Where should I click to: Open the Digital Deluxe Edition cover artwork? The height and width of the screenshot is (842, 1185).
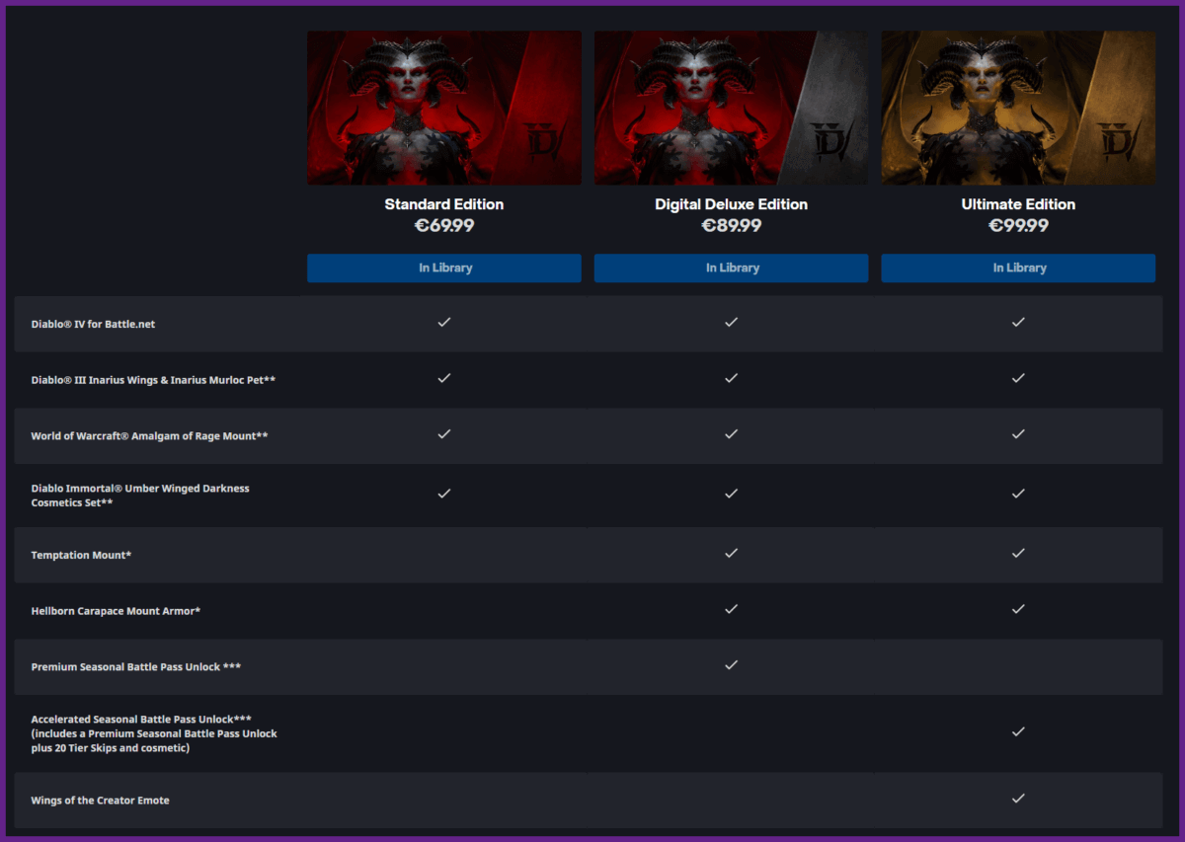click(732, 108)
